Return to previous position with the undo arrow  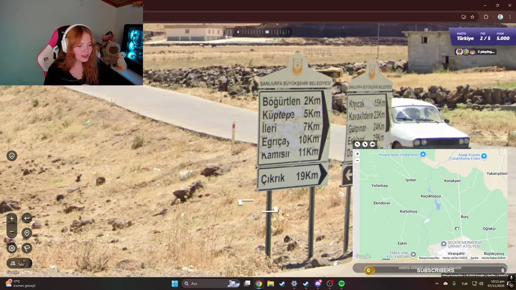(x=27, y=218)
